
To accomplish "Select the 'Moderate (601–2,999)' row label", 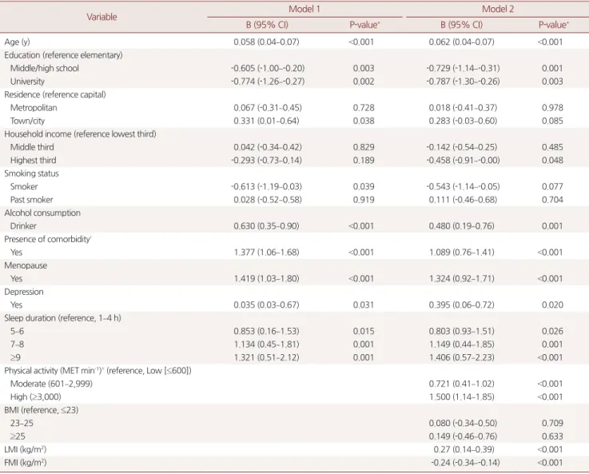I will 51,384.
